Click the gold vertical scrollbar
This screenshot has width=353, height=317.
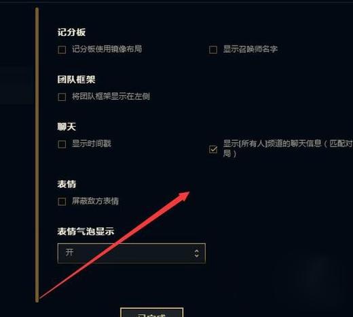point(37,154)
